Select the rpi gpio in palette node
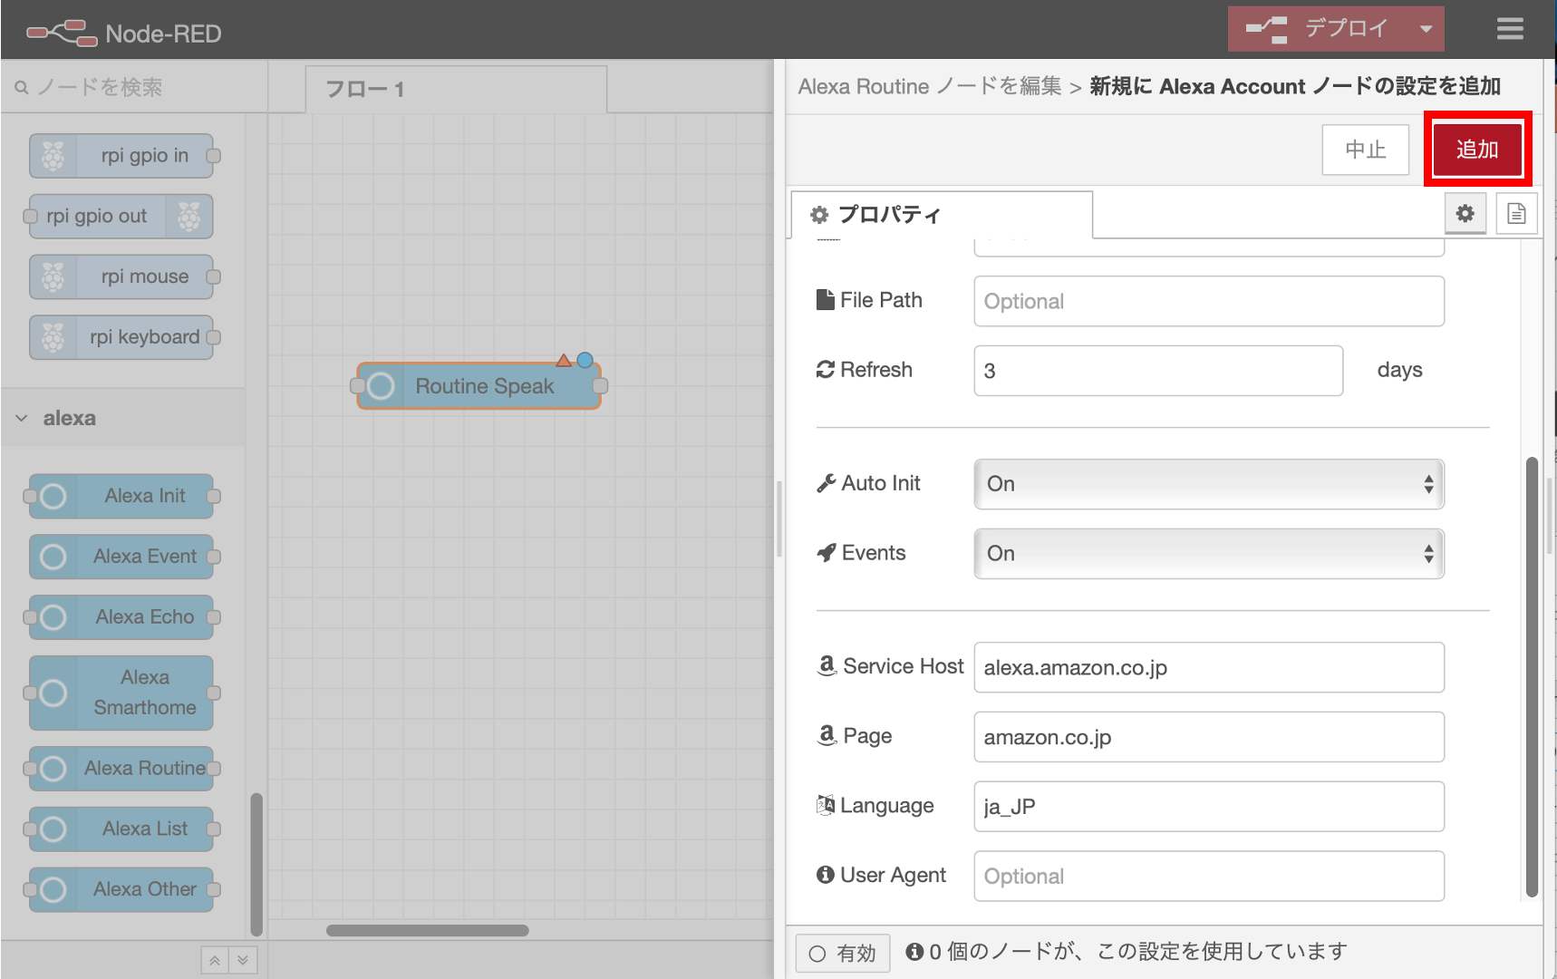1557x979 pixels. tap(121, 156)
